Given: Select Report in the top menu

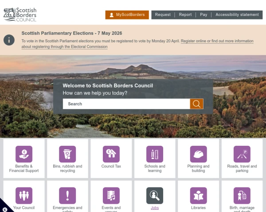Looking at the screenshot, I should click(185, 15).
